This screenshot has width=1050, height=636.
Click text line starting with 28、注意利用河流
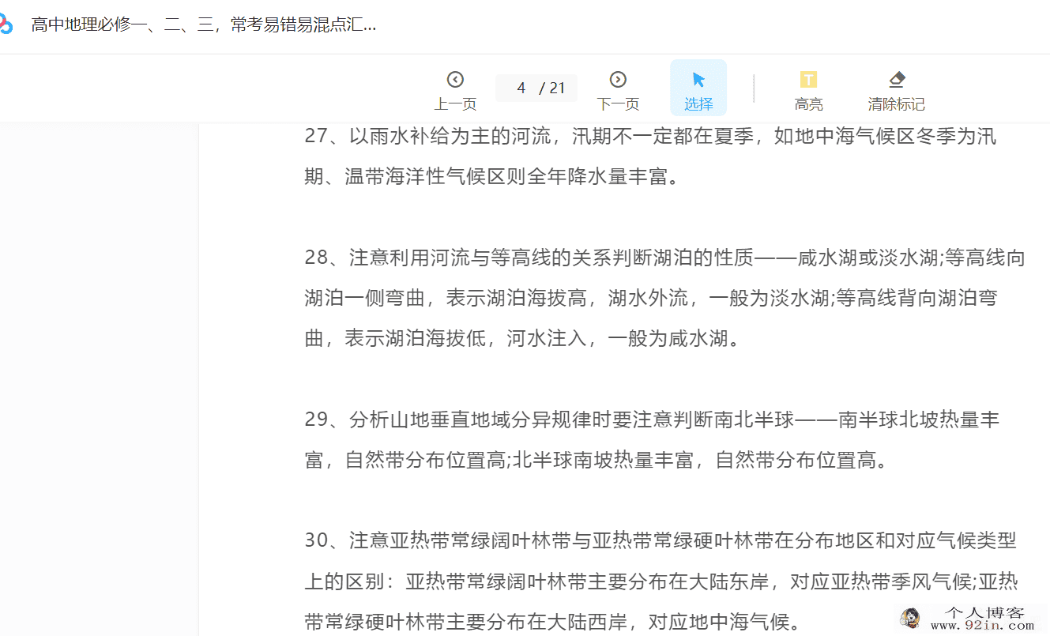(x=665, y=258)
